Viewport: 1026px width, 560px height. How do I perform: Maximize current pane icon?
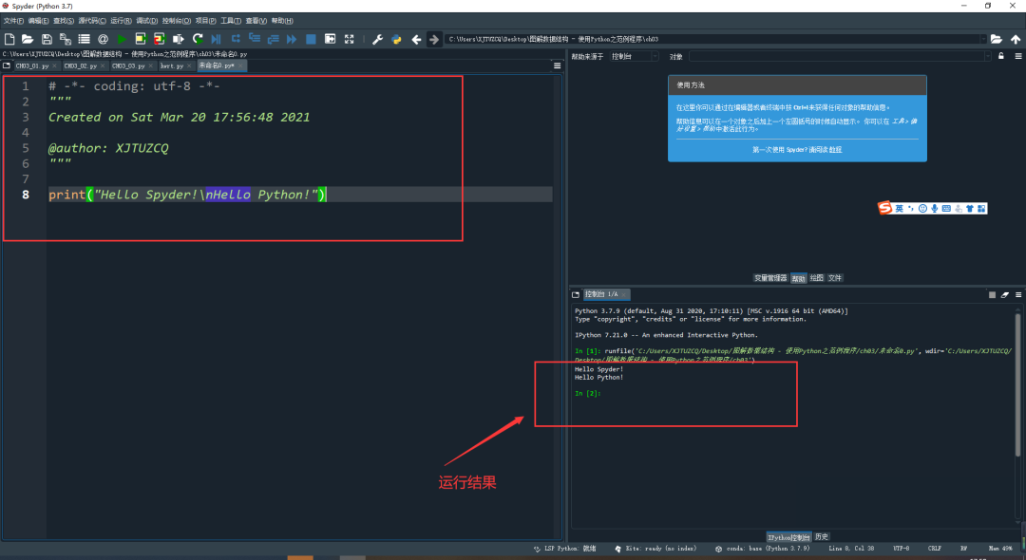pyautogui.click(x=330, y=39)
